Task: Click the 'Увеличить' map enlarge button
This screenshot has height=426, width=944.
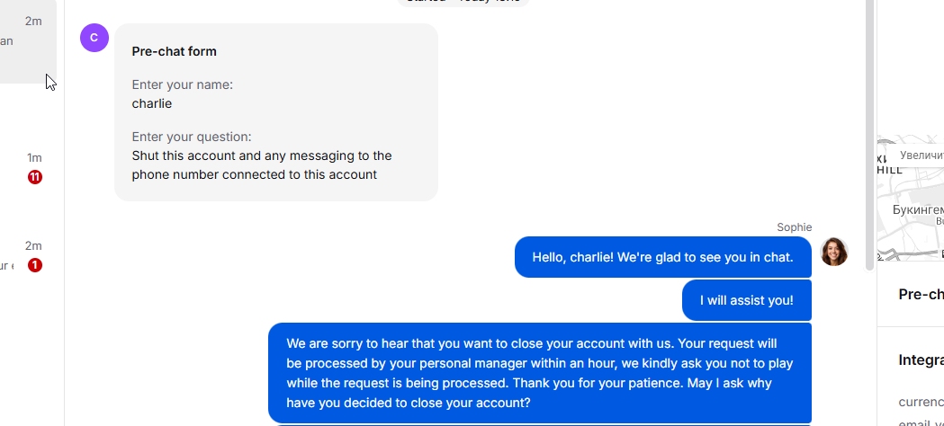Action: click(x=921, y=155)
